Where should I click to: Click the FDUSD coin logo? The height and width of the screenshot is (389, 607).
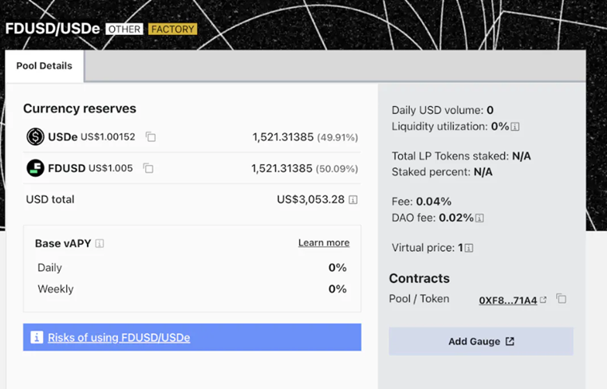(x=35, y=168)
